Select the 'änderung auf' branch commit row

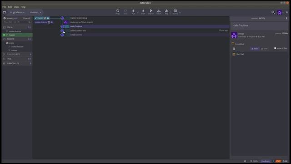[x=149, y=22]
